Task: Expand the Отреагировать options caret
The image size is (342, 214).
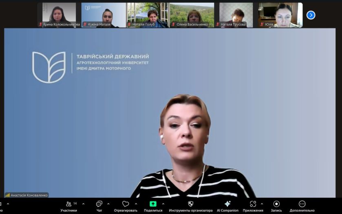Action: [x=136, y=204]
